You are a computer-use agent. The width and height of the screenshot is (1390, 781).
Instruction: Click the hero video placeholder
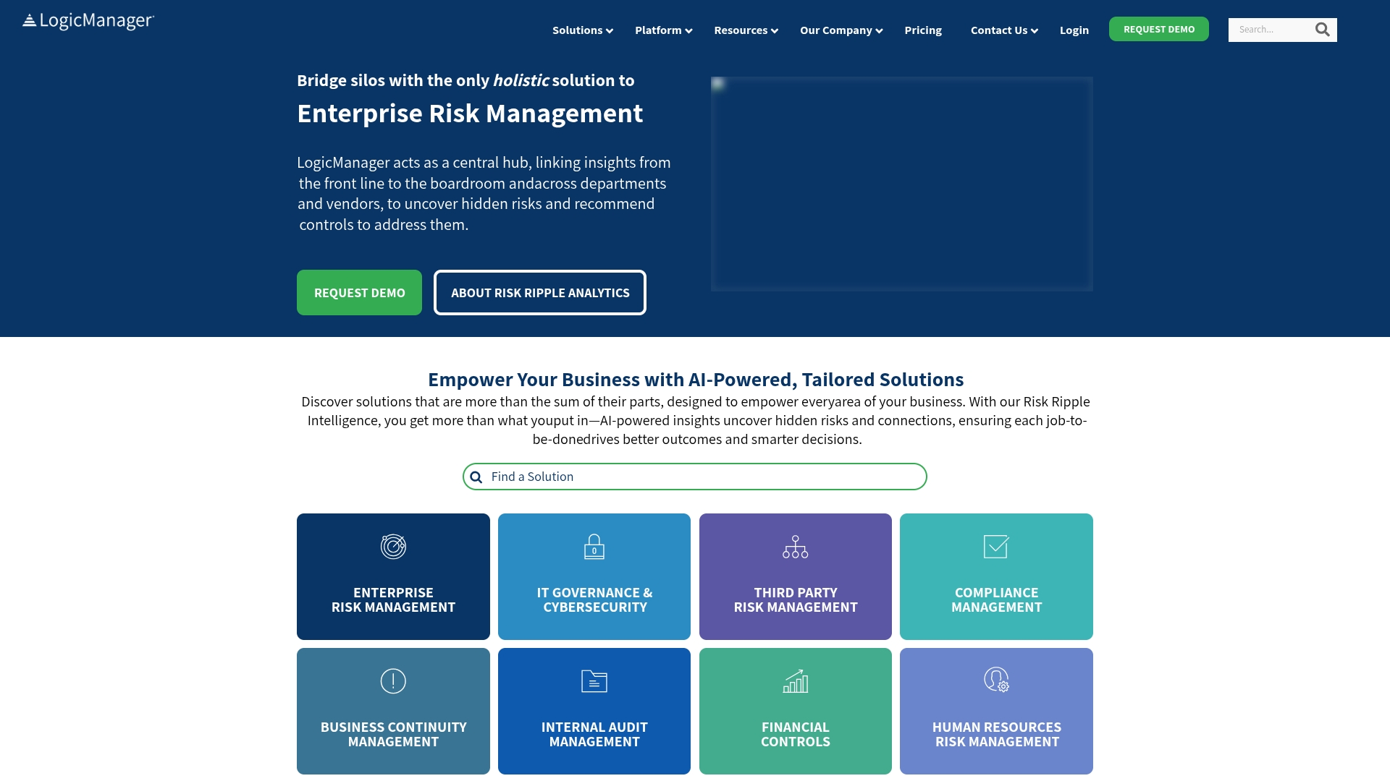[x=902, y=184]
